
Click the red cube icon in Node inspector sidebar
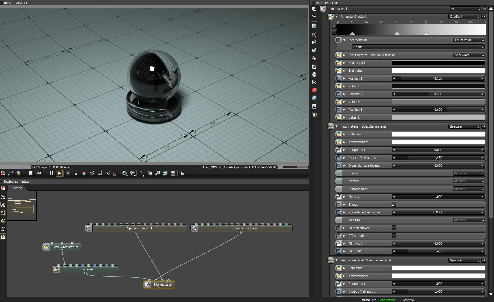pyautogui.click(x=314, y=90)
